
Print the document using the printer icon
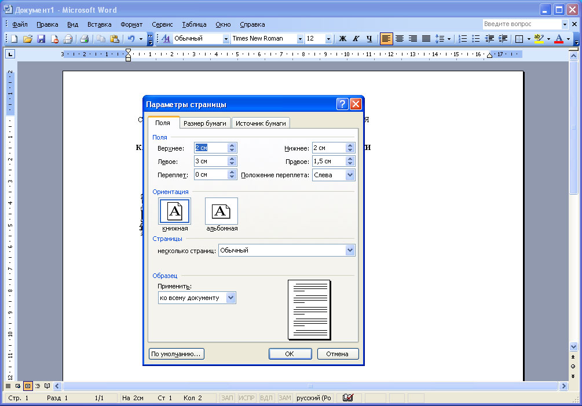click(x=84, y=39)
